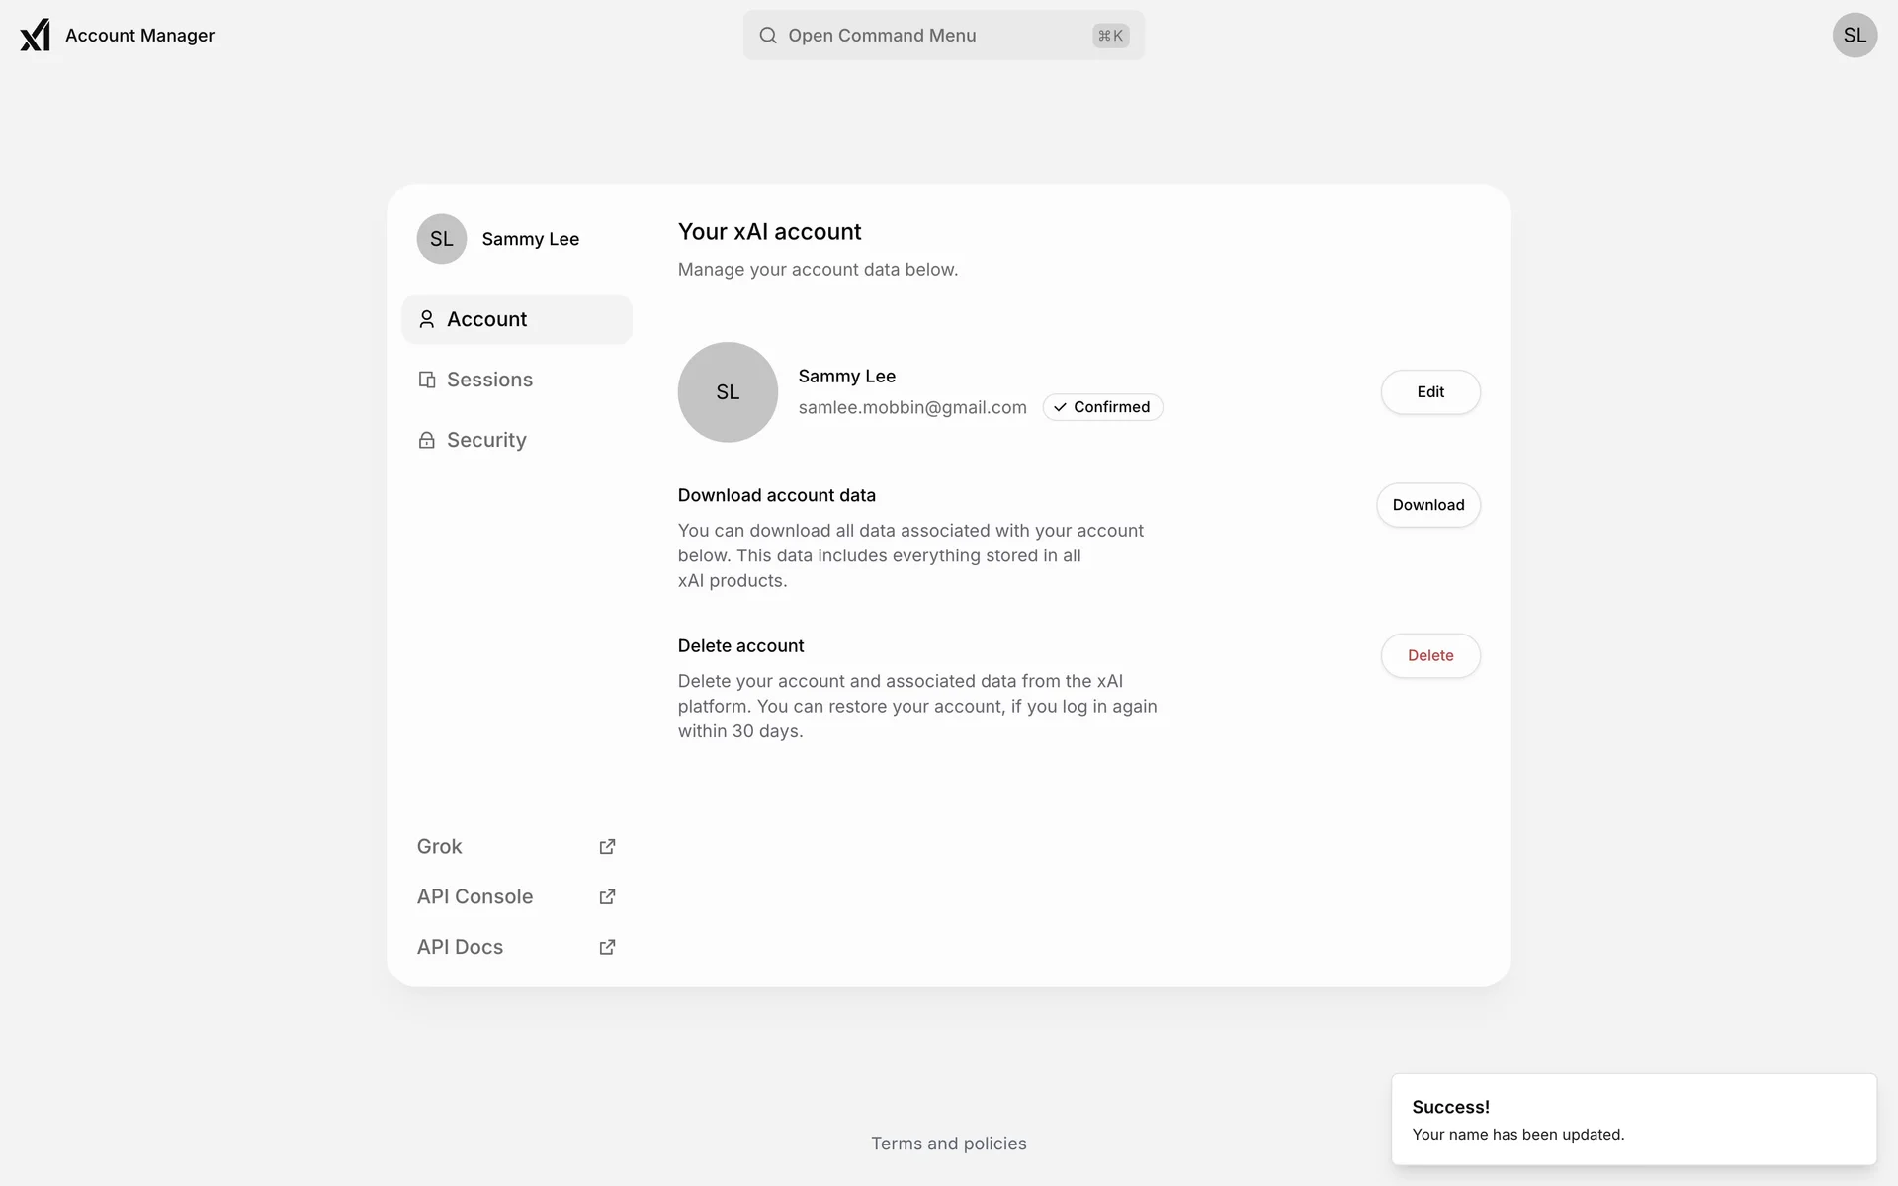Click external link icon beside API Console
Screen dimensions: 1898x1186
[x=607, y=897]
